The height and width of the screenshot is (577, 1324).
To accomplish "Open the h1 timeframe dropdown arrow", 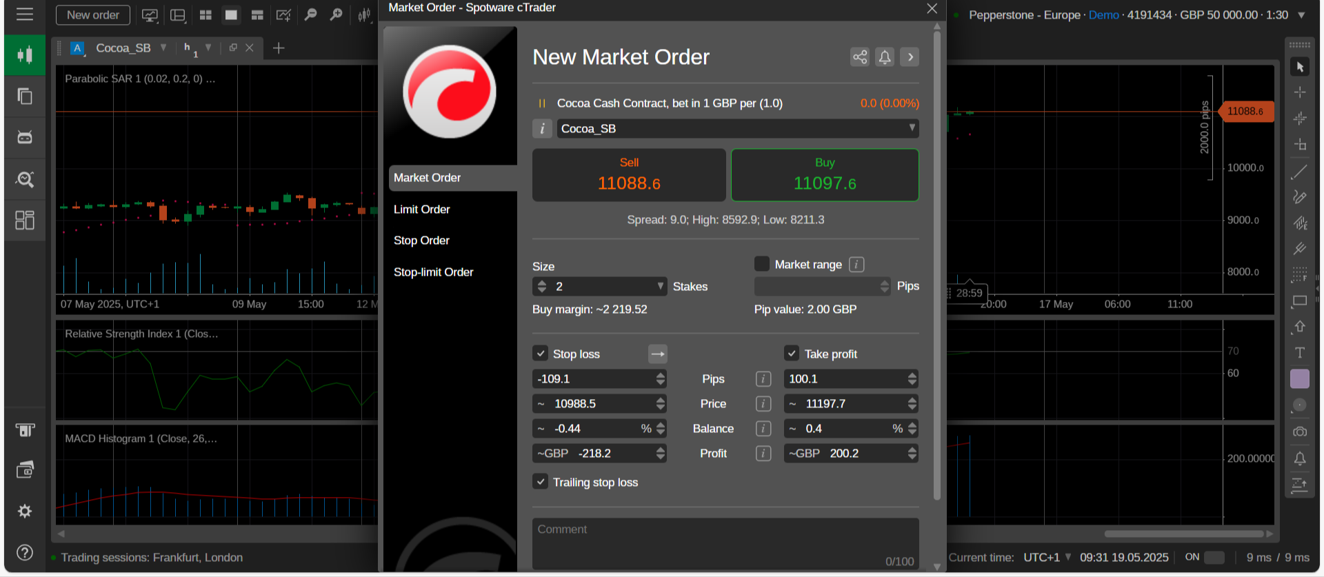I will 208,48.
